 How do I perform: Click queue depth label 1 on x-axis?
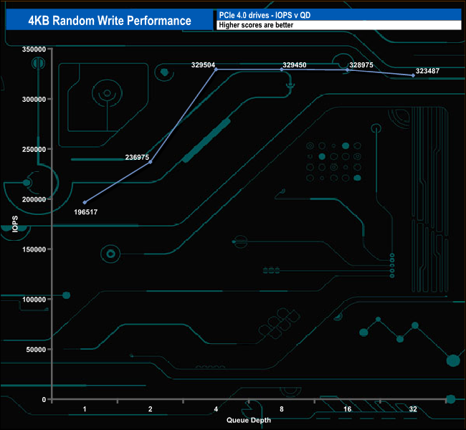85,409
